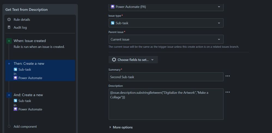Image resolution: width=272 pixels, height=133 pixels.
Task: Open the three-dot menu next to Description
Action: pyautogui.click(x=228, y=92)
